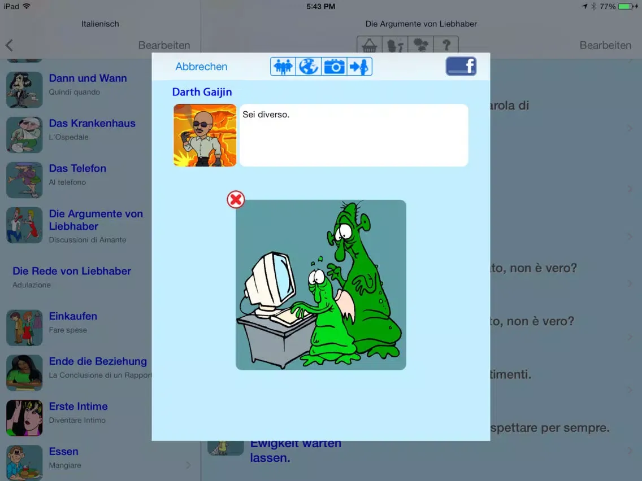Tap the Das Telefon thumbnail image
642x481 pixels.
pos(24,180)
